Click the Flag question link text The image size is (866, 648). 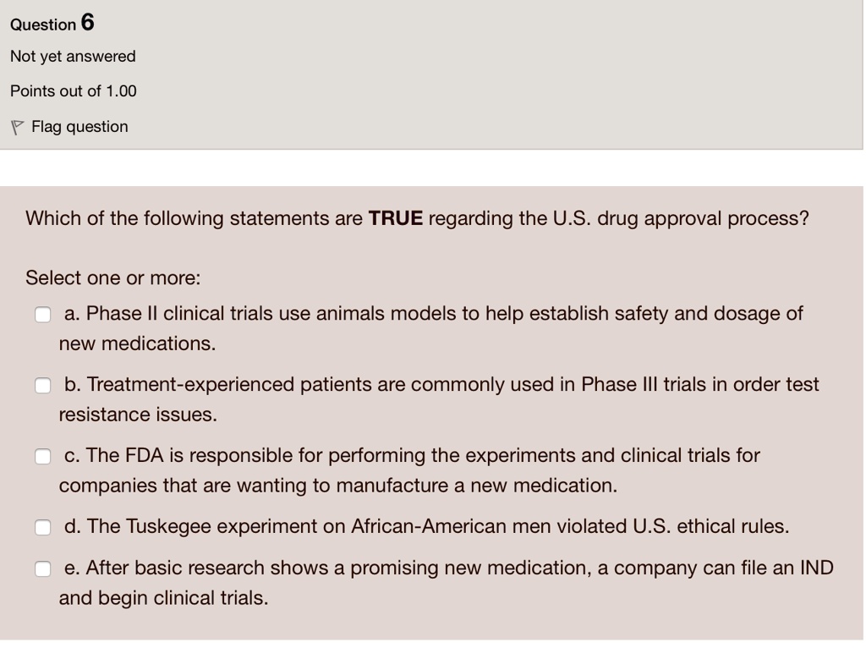(79, 127)
